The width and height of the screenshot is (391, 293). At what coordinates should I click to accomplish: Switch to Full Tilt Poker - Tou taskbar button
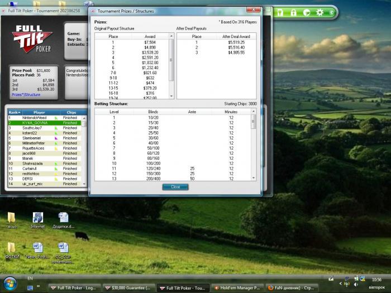coord(183,288)
